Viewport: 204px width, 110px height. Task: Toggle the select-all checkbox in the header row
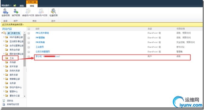29,29
